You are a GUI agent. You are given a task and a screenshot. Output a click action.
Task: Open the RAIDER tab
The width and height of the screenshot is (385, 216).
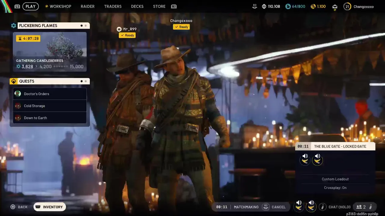88,6
